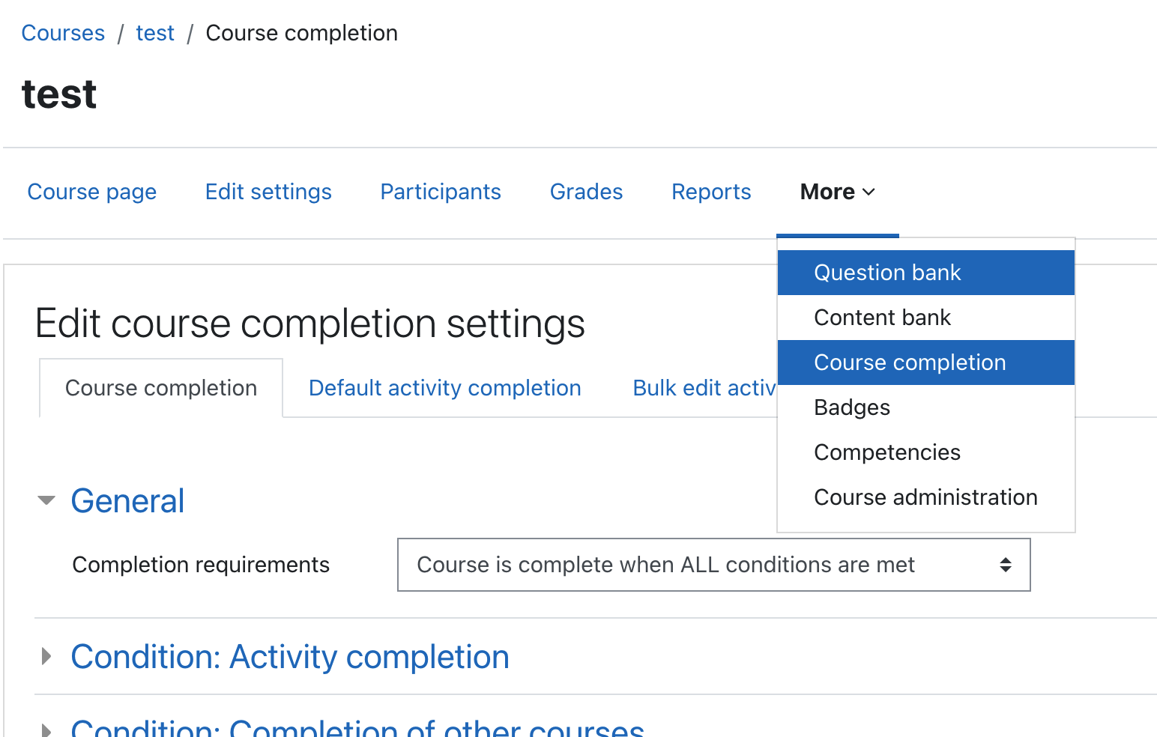Collapse the General section triangle icon

[46, 500]
